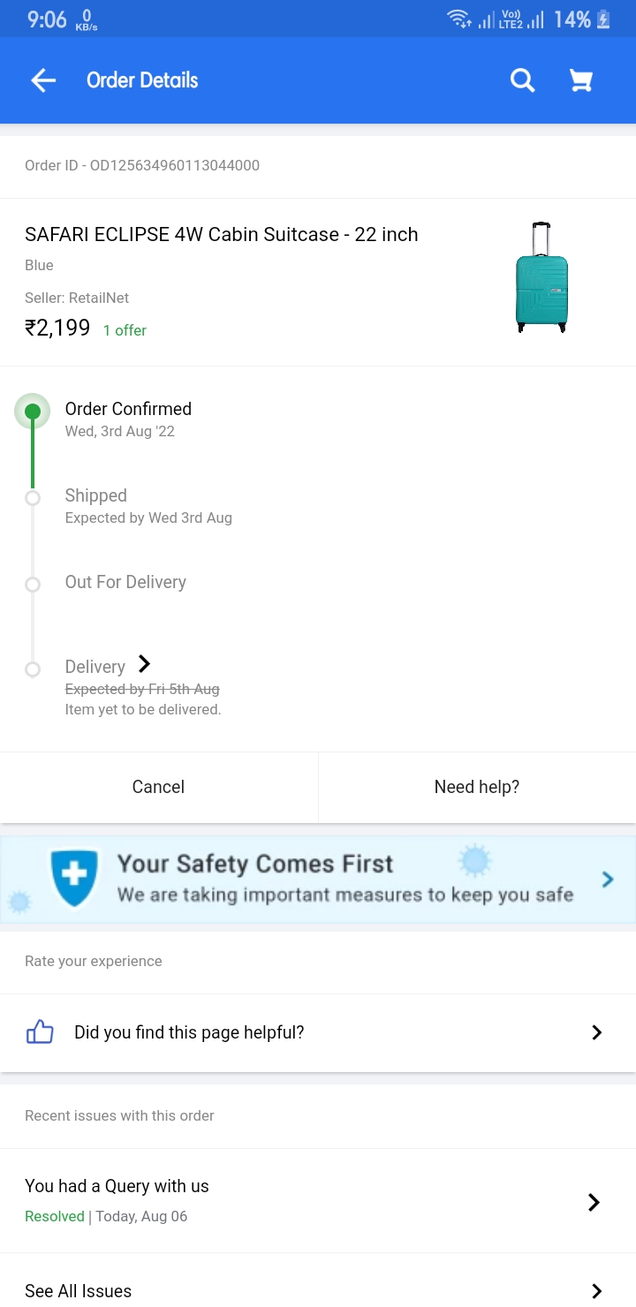The width and height of the screenshot is (636, 1307).
Task: Expand the Delivery status details chevron
Action: coord(145,664)
